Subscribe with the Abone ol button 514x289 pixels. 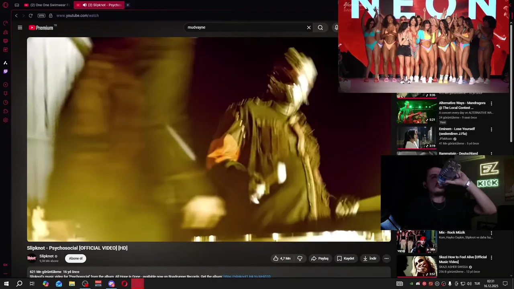[75, 258]
